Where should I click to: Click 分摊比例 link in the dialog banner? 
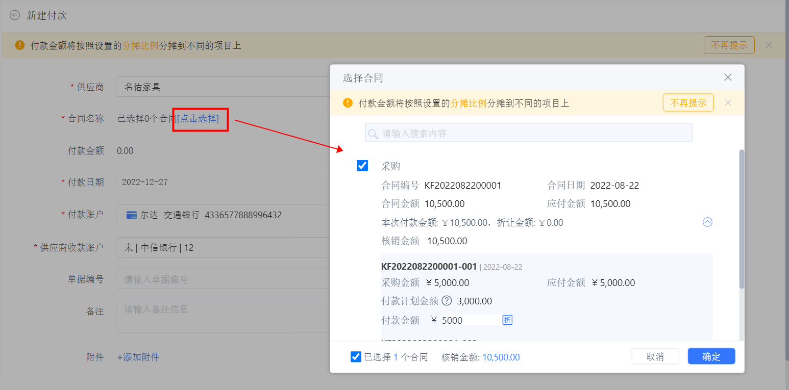[469, 103]
